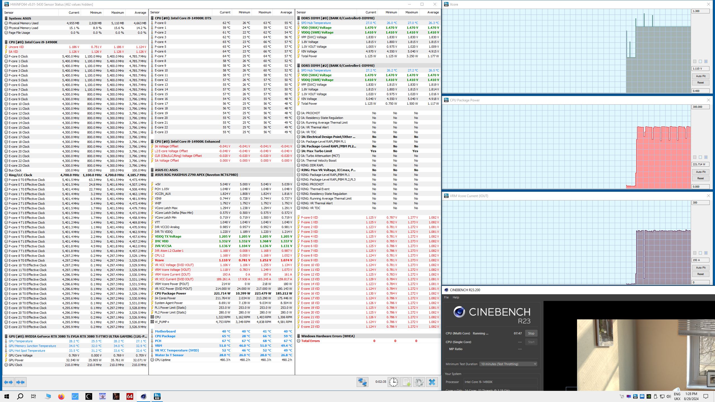
Task: Stop the Cinebench multi-core run
Action: tap(531, 333)
